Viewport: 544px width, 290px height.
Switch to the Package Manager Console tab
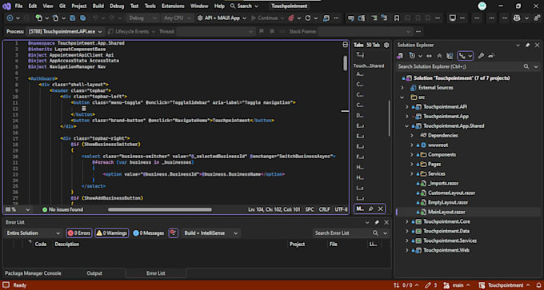33,273
